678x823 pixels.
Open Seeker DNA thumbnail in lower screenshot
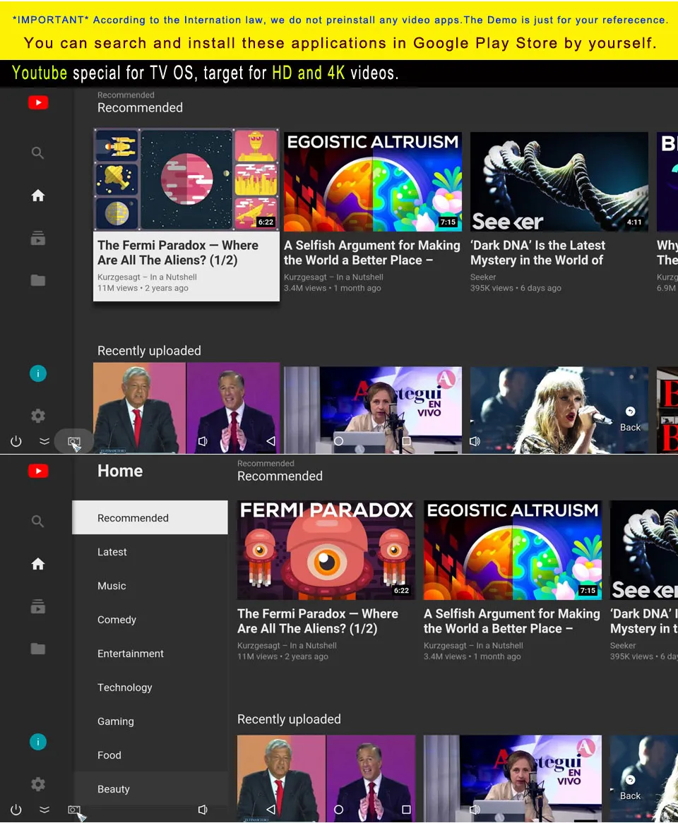pos(644,550)
